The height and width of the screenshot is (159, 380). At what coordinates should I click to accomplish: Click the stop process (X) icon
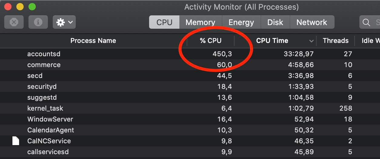[x=14, y=22]
